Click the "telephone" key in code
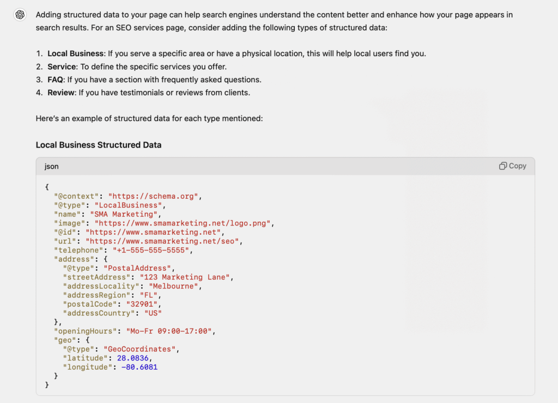The width and height of the screenshot is (558, 403). [x=78, y=251]
